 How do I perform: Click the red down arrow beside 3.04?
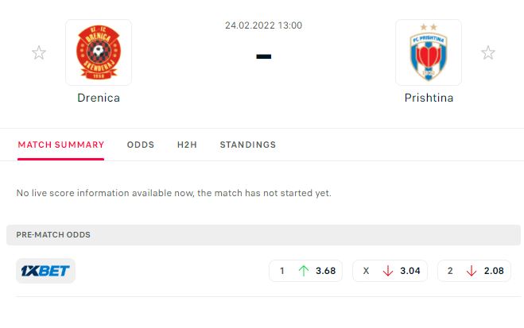388,271
